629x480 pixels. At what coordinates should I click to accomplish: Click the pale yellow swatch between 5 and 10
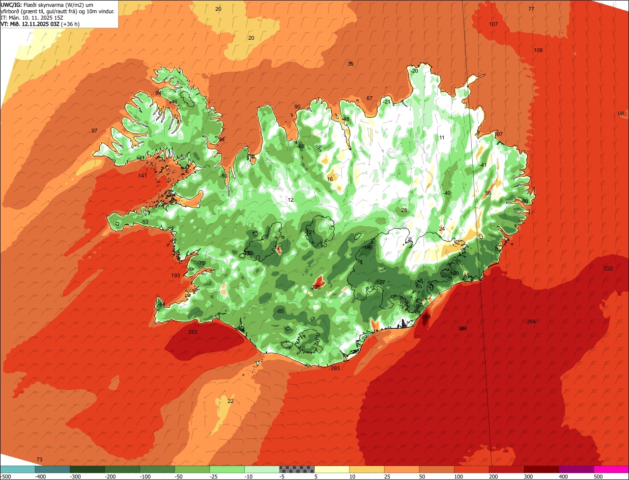(332, 469)
